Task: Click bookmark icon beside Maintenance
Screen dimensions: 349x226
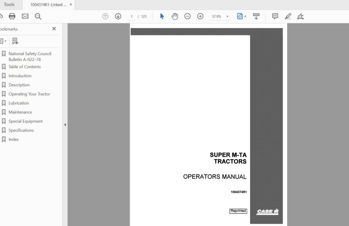Action: point(4,112)
